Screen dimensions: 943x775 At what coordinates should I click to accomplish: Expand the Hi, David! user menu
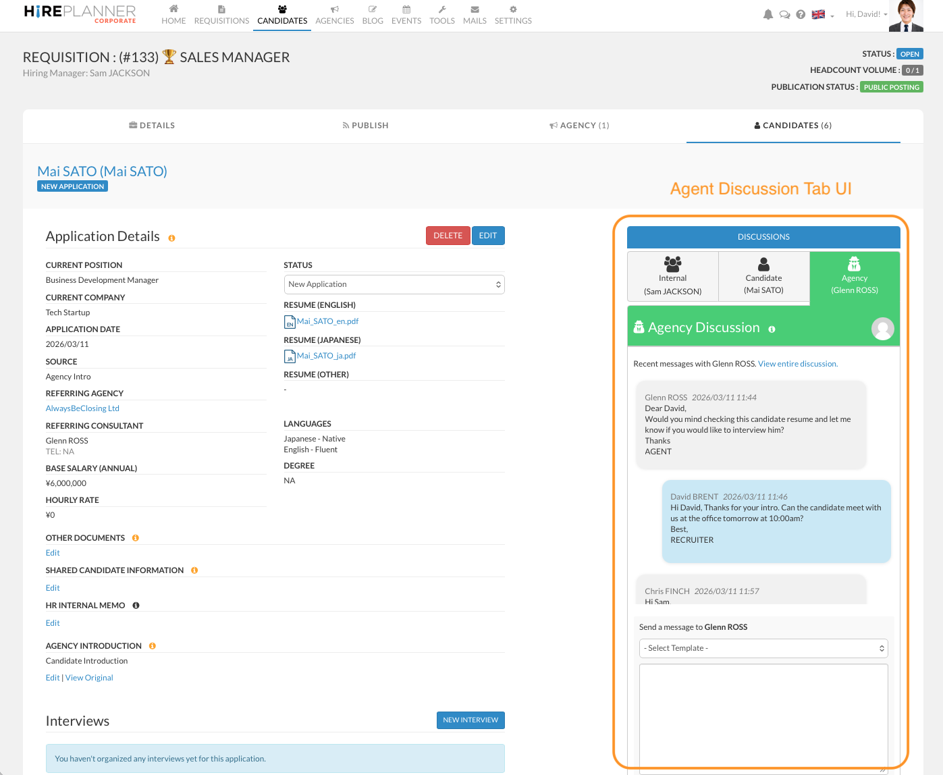(x=866, y=14)
